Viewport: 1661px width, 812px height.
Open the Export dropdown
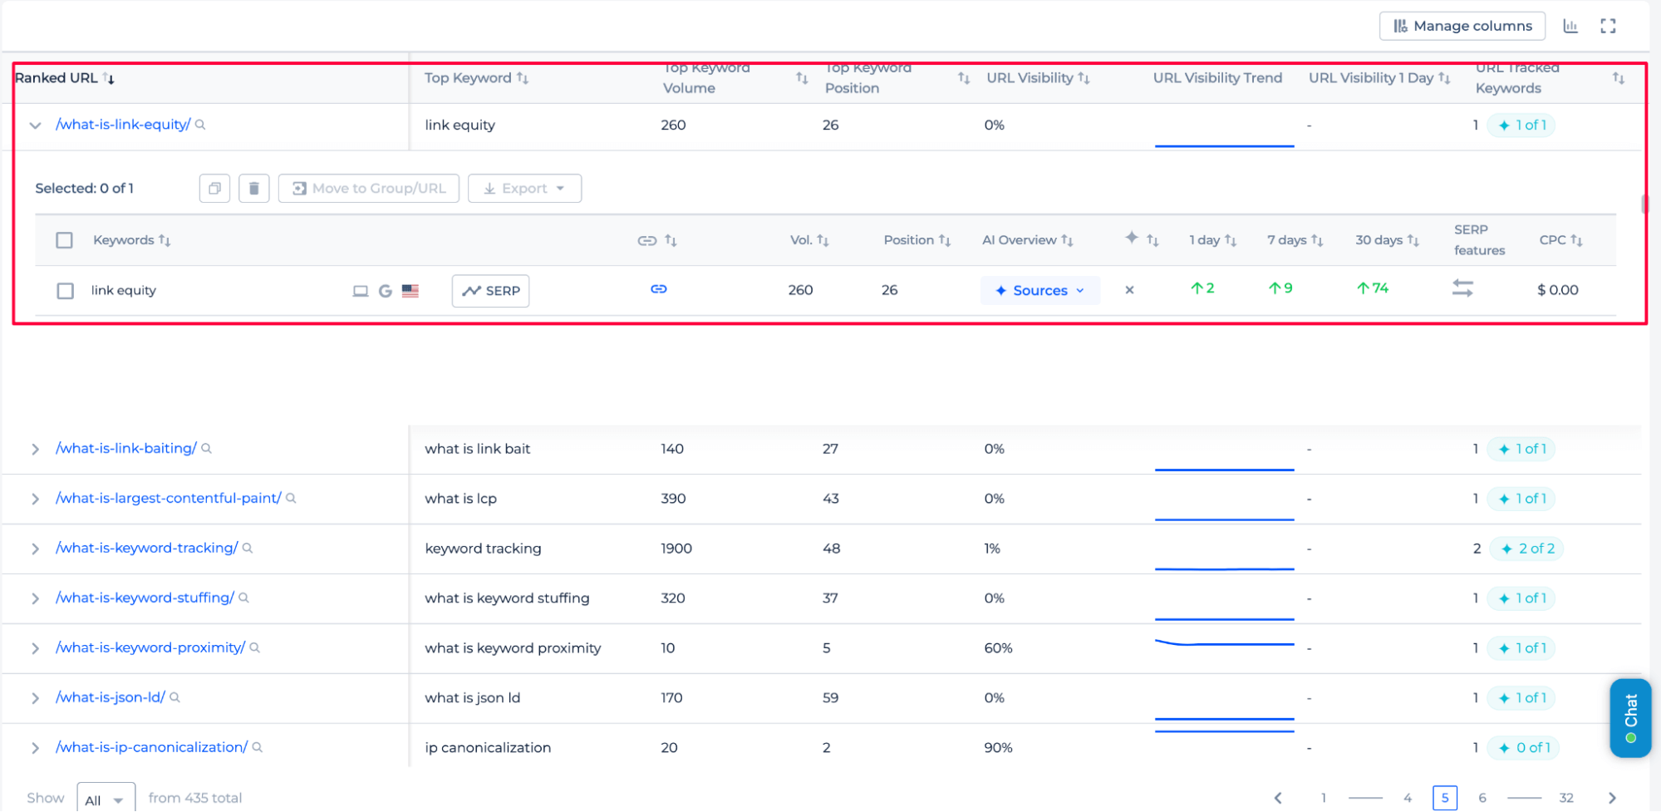point(524,189)
